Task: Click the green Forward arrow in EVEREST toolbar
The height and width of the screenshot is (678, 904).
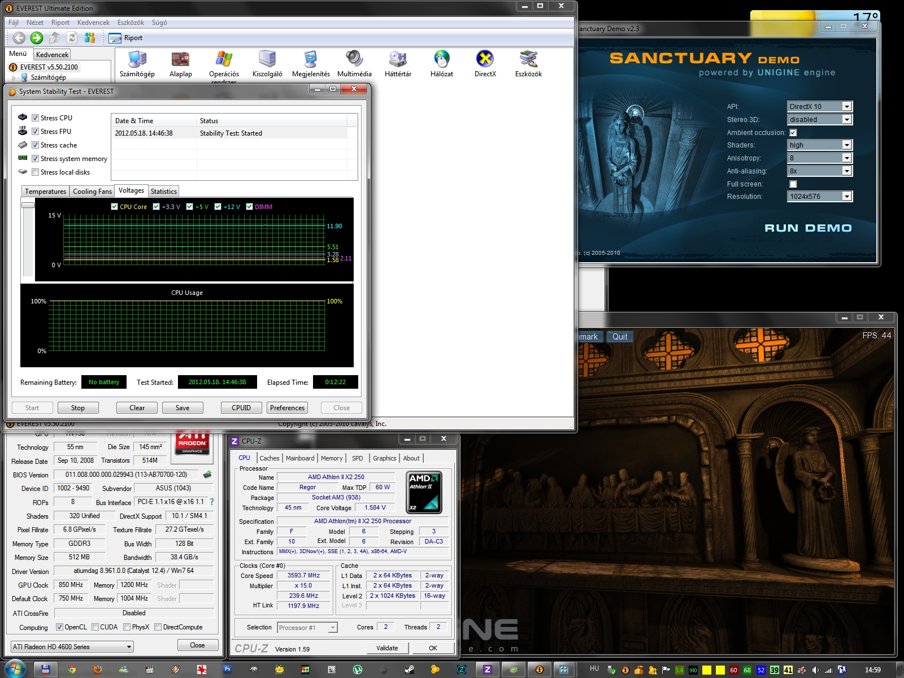Action: pos(37,38)
